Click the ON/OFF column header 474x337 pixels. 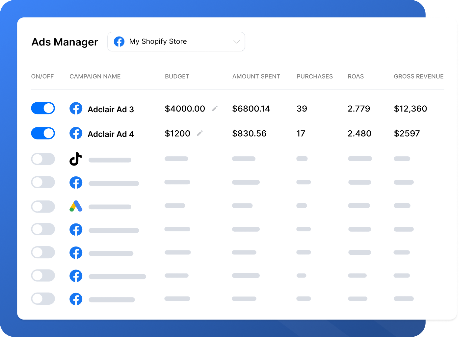click(42, 76)
